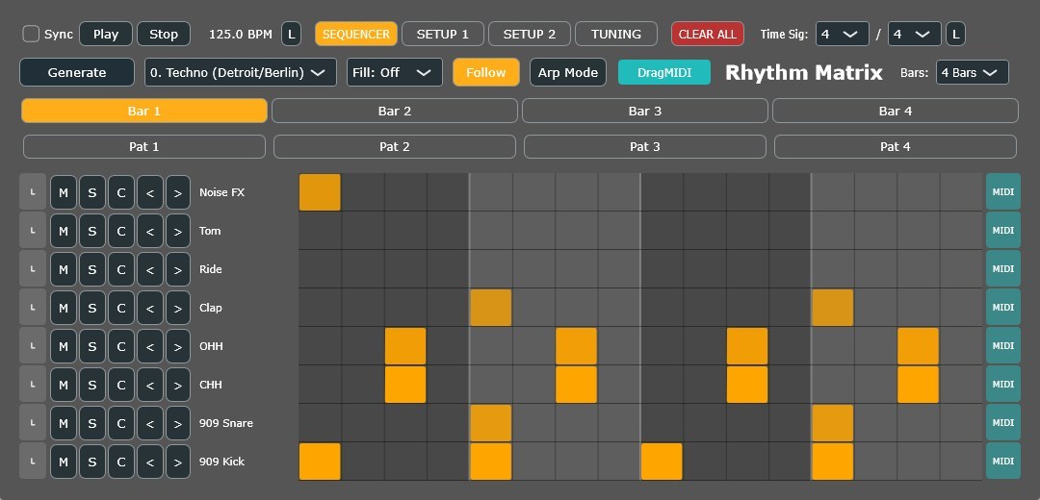Mute the Noise FX track
The image size is (1040, 500).
click(x=63, y=192)
